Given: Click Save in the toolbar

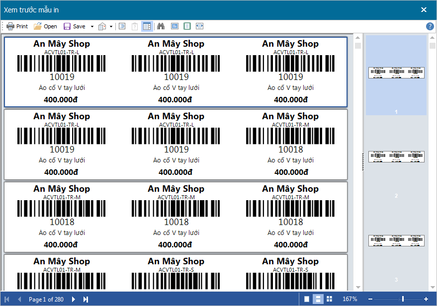Looking at the screenshot, I should [x=74, y=26].
